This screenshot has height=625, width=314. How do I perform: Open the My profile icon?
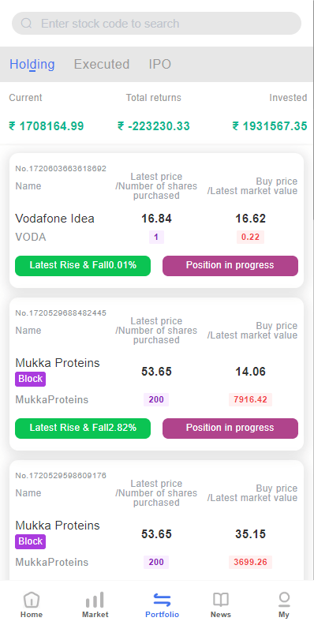click(284, 599)
